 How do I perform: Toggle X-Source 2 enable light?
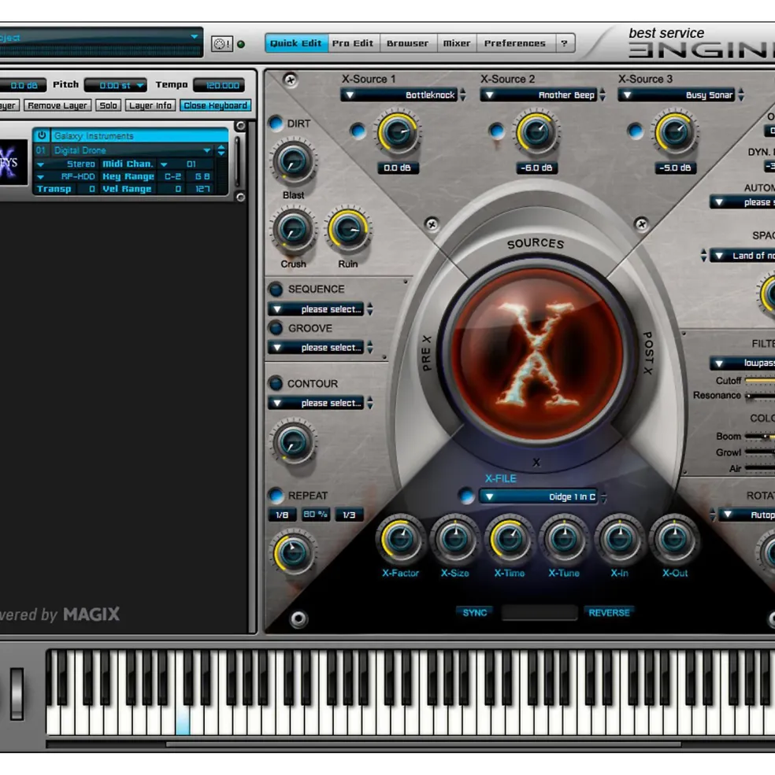[496, 131]
